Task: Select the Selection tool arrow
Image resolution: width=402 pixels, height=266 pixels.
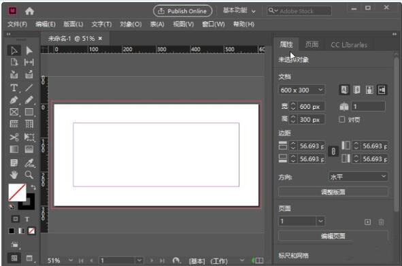Action: (x=14, y=50)
